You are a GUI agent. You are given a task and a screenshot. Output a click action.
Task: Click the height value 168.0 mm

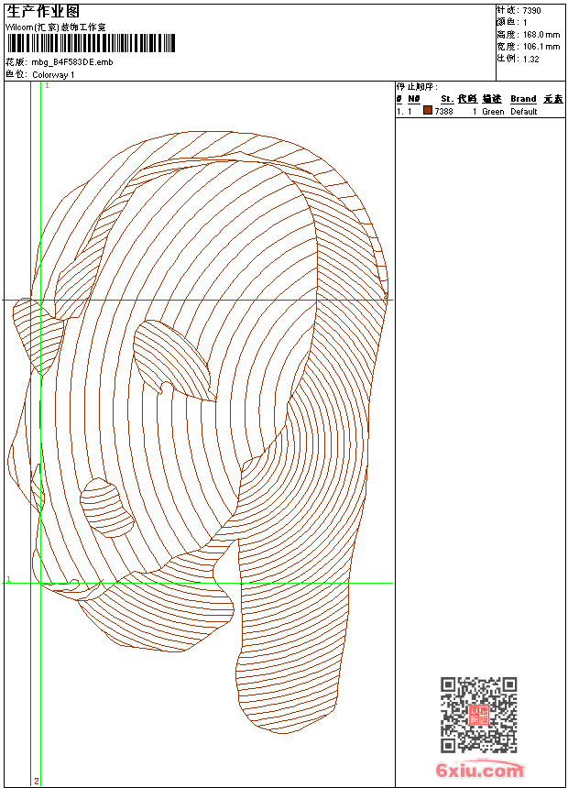click(x=541, y=34)
